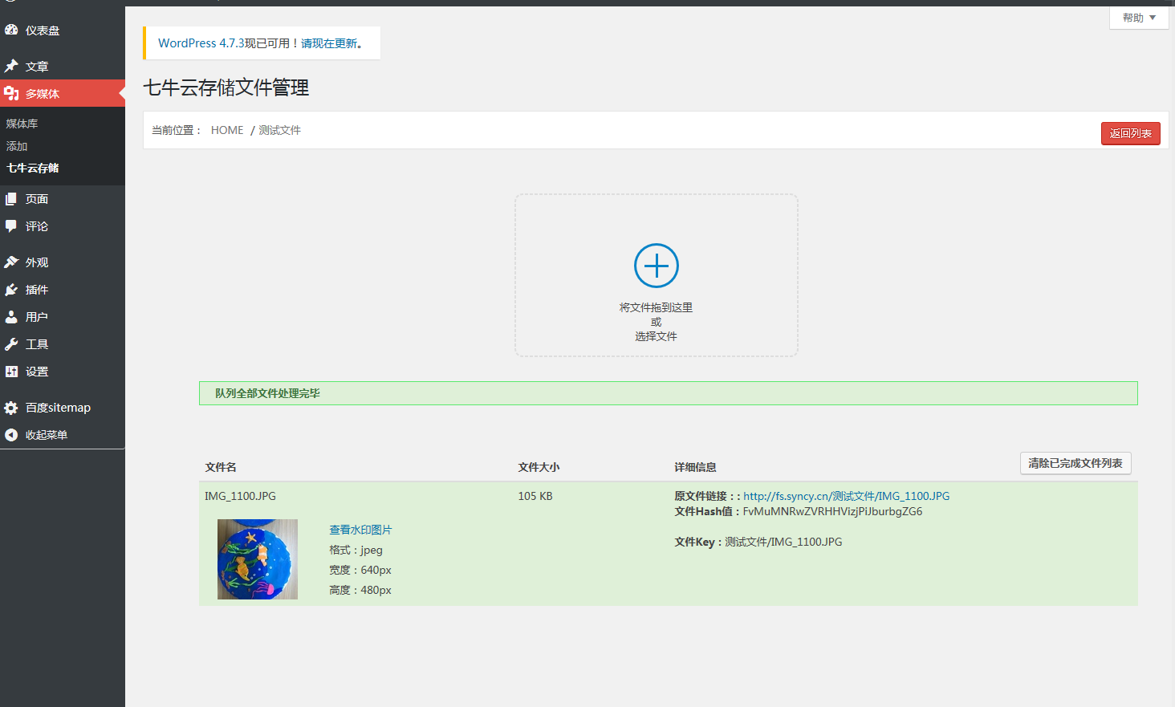Open the 用户 menu
This screenshot has width=1175, height=707.
point(63,317)
